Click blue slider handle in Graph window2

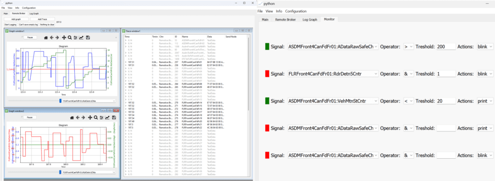pyautogui.click(x=60, y=172)
